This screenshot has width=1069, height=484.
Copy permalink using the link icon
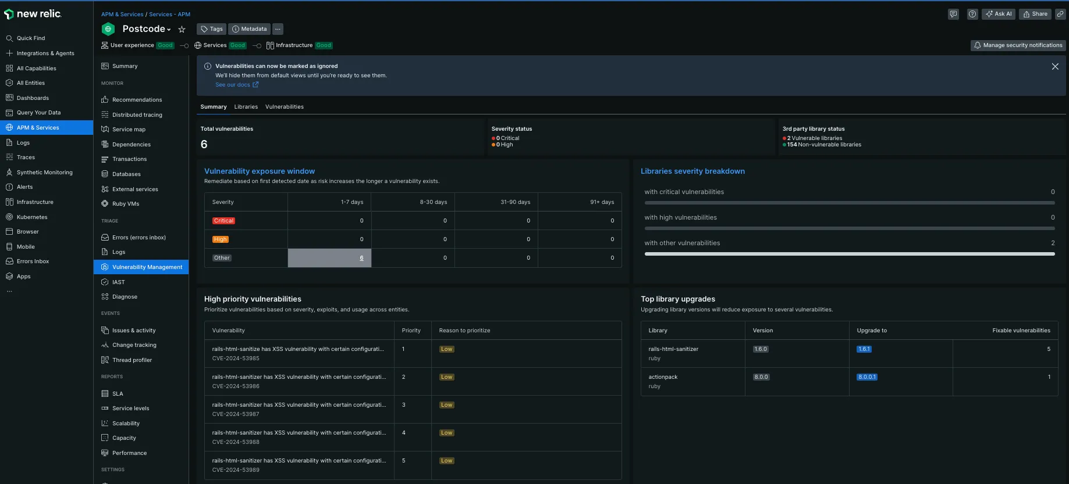pos(1060,14)
